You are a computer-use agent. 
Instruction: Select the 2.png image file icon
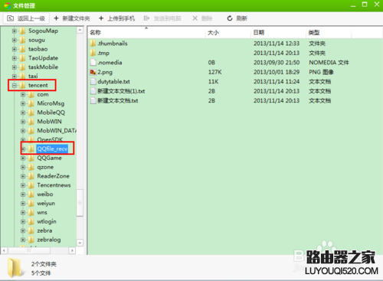click(x=93, y=72)
